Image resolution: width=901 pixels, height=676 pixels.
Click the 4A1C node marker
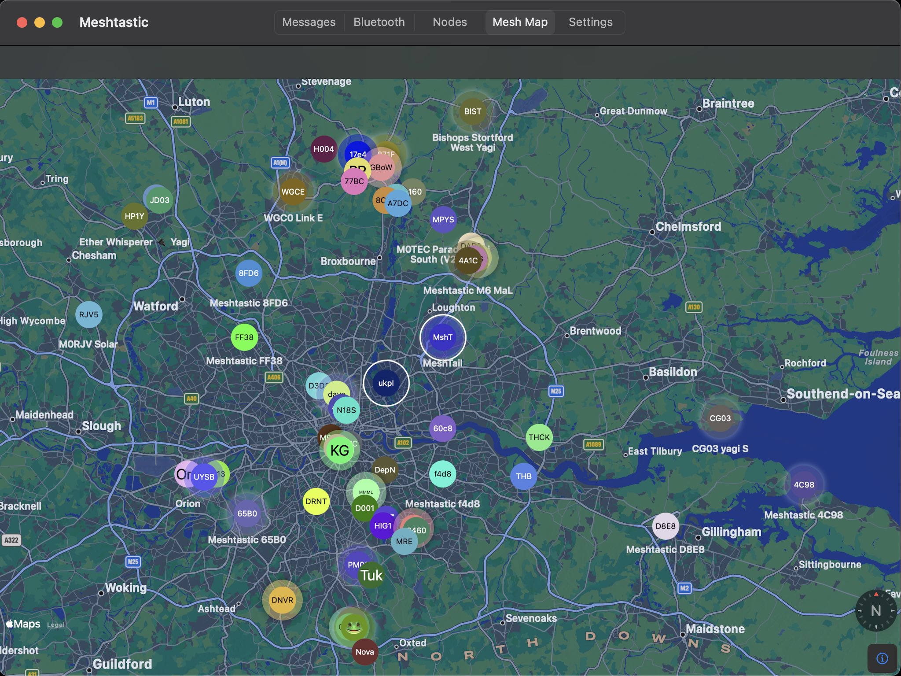click(x=468, y=260)
